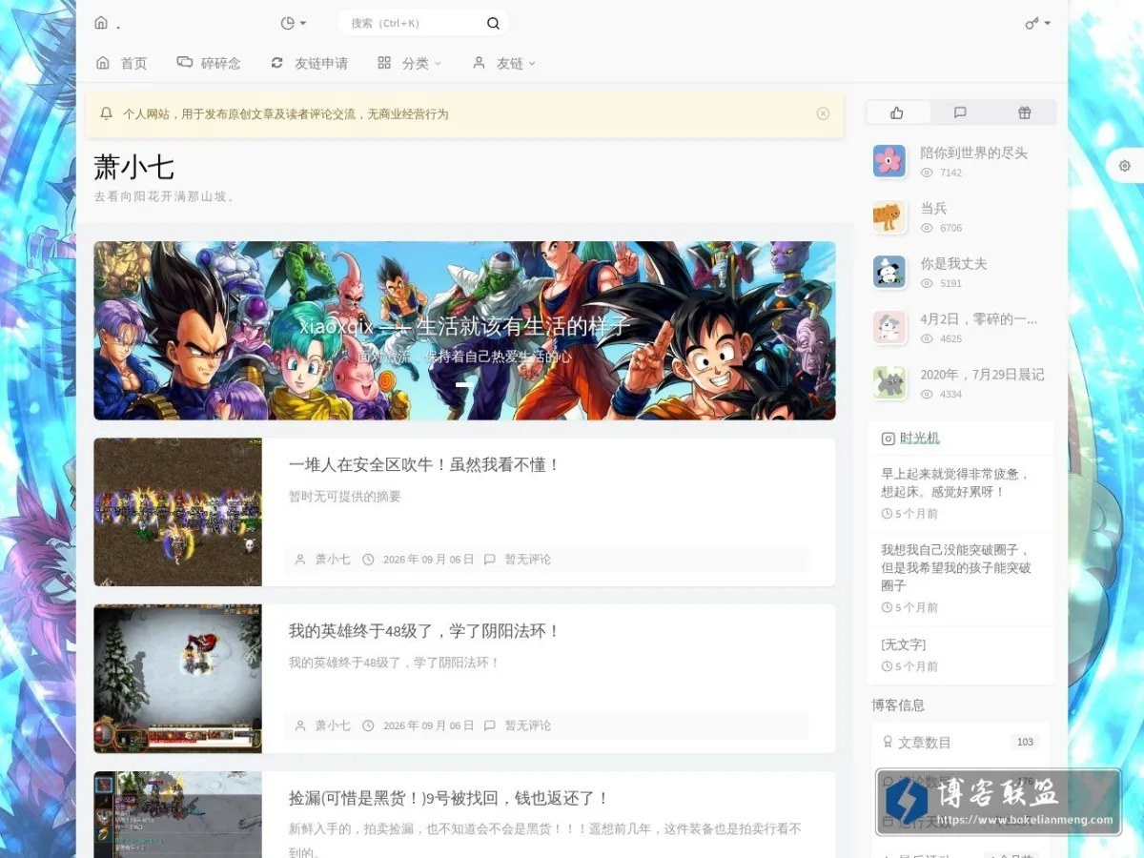Click view count 7142 eye icon
This screenshot has height=858, width=1144.
click(927, 173)
